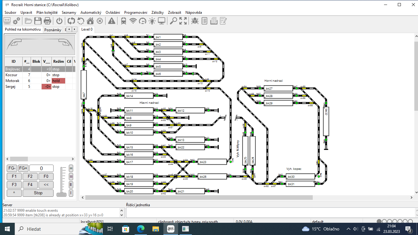Click the dashed circular arrow toolbar icon
Screen dimensions: 418x235
pyautogui.click(x=81, y=21)
